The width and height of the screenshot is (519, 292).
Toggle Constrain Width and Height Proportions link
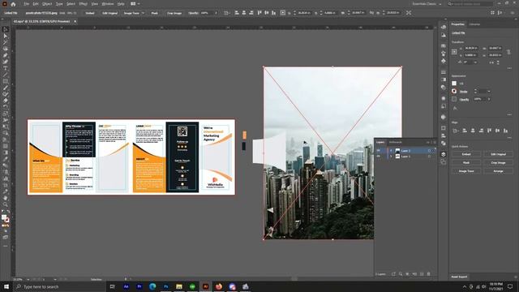[508, 52]
